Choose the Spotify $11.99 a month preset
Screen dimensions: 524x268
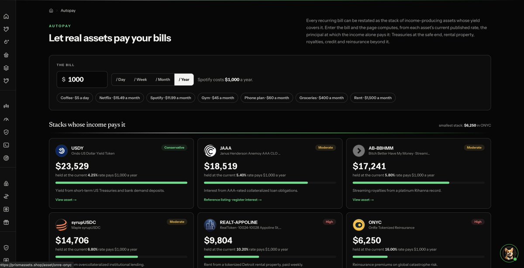point(171,98)
